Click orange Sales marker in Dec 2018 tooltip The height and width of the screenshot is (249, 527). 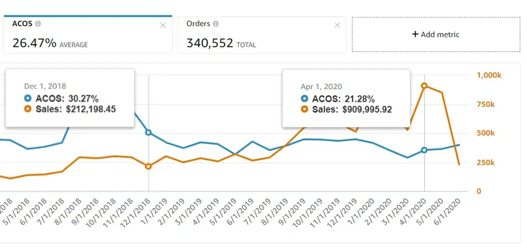click(x=27, y=109)
